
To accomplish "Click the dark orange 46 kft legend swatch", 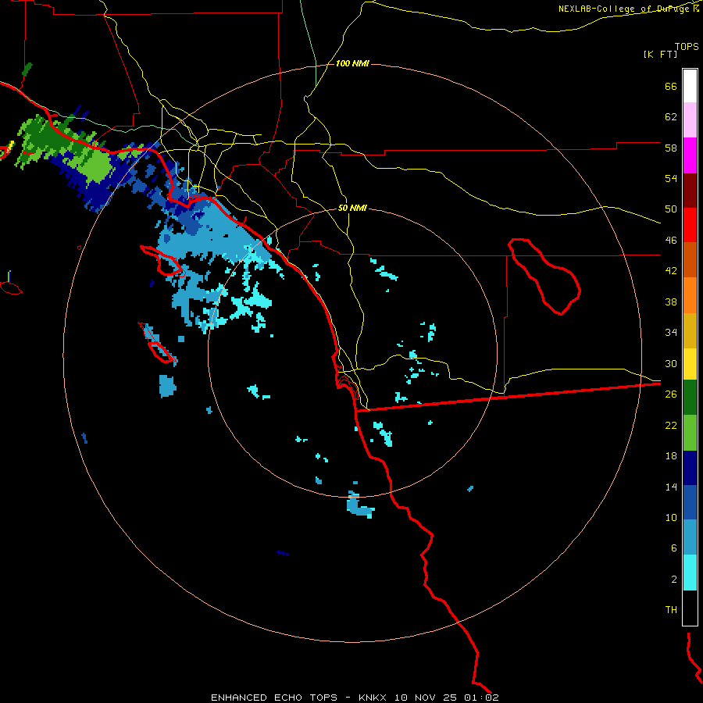I will click(690, 259).
